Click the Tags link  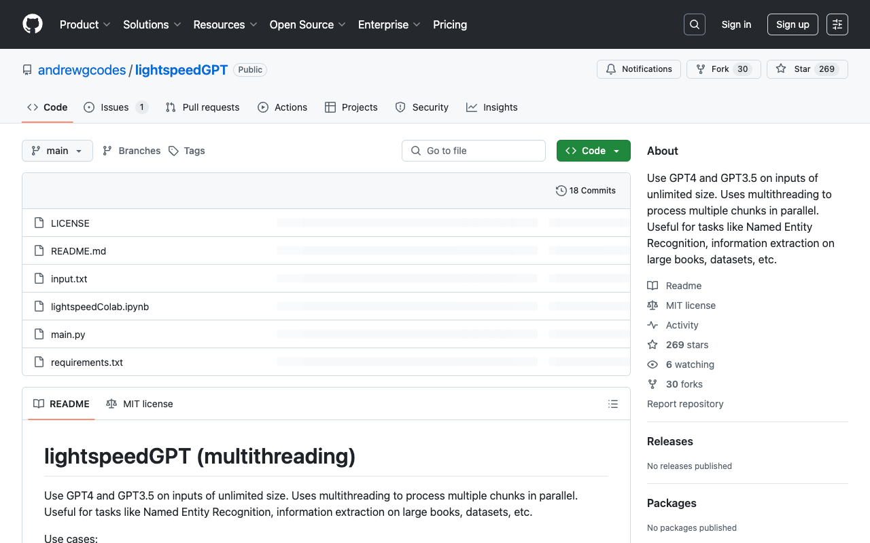pyautogui.click(x=187, y=151)
